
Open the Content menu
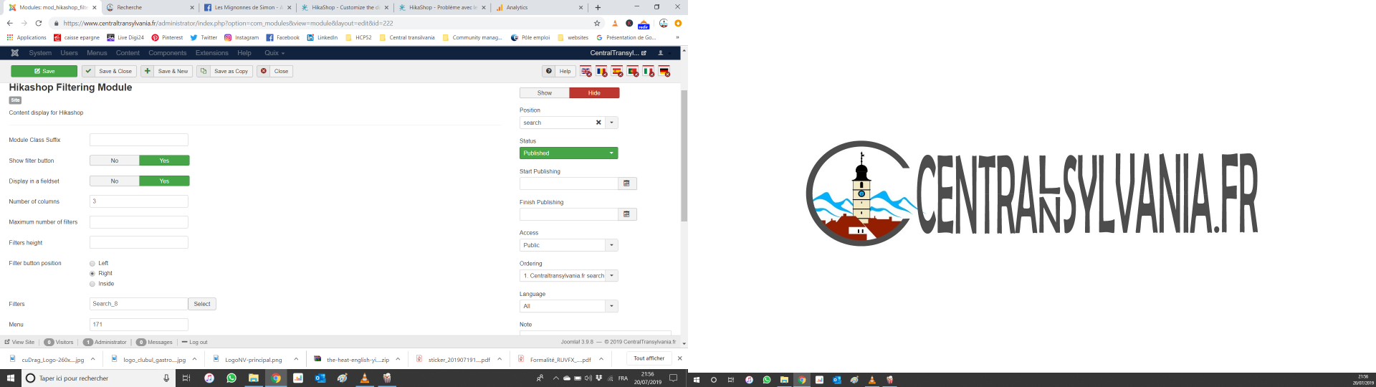(x=128, y=53)
